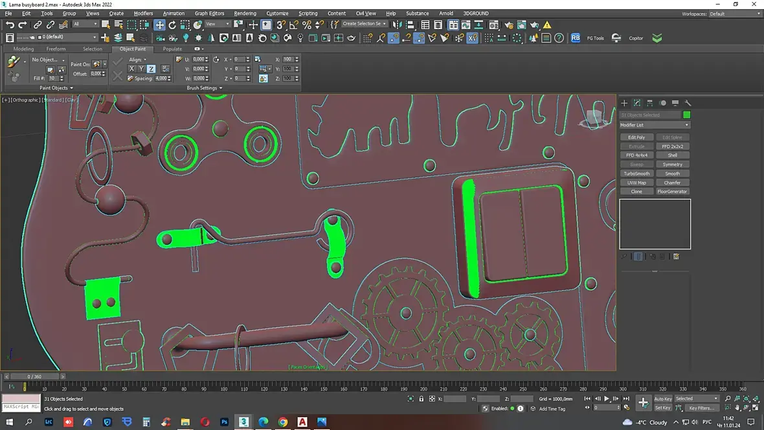Viewport: 764px width, 430px height.
Task: Click the green object color swatch
Action: coord(686,115)
